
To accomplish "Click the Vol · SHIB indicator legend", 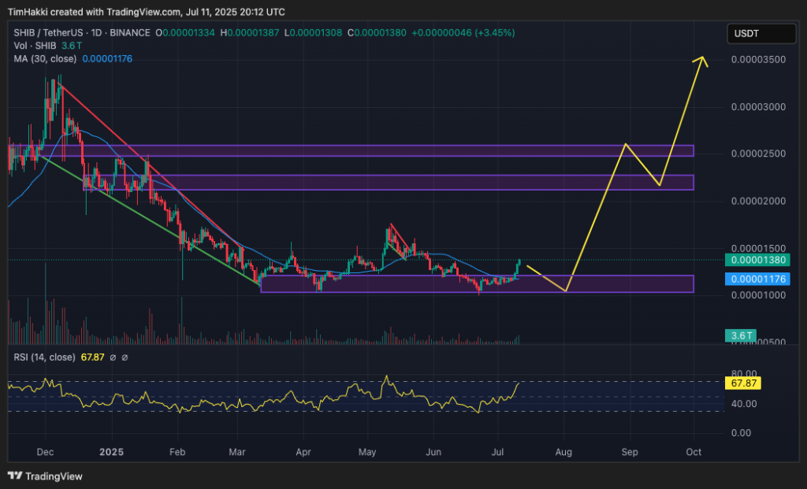I will [30, 45].
